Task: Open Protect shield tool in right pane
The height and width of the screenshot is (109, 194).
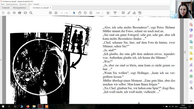Action: (x=191, y=82)
